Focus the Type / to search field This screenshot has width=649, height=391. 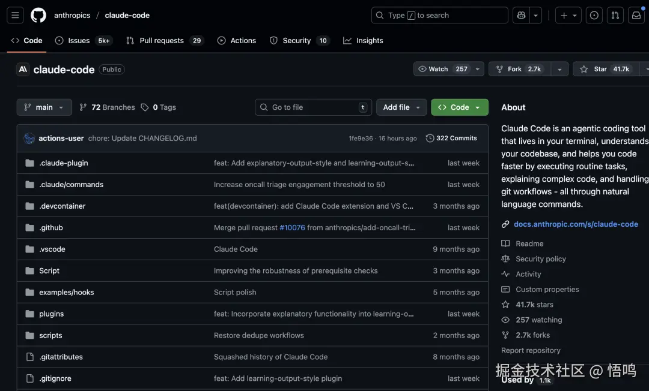[439, 15]
